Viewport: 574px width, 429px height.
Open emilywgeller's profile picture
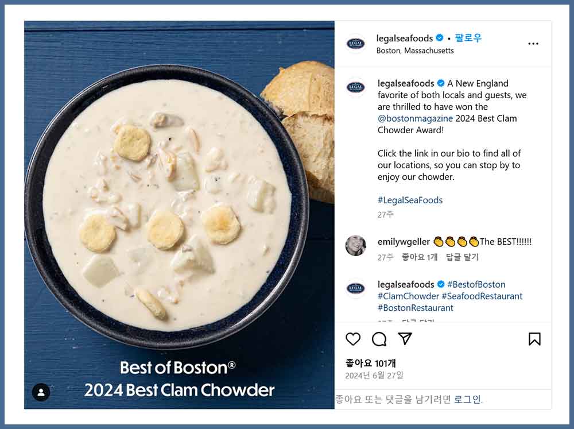point(355,246)
